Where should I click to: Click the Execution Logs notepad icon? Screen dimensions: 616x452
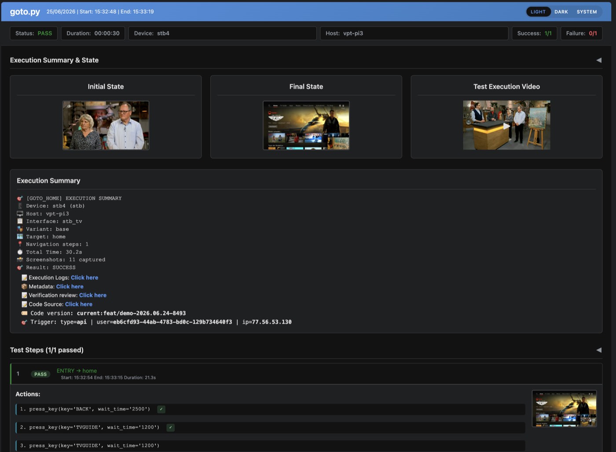24,278
